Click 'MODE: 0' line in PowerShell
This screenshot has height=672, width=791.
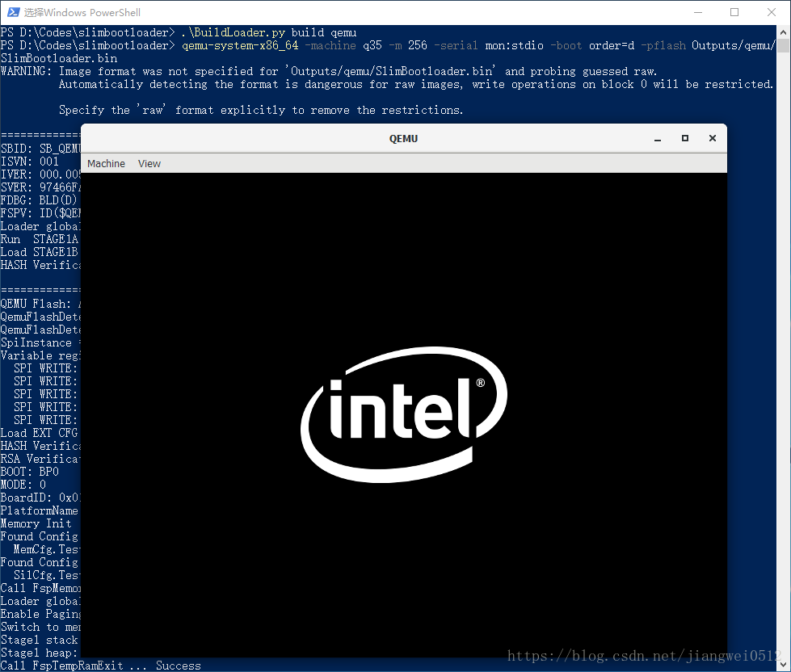click(23, 485)
